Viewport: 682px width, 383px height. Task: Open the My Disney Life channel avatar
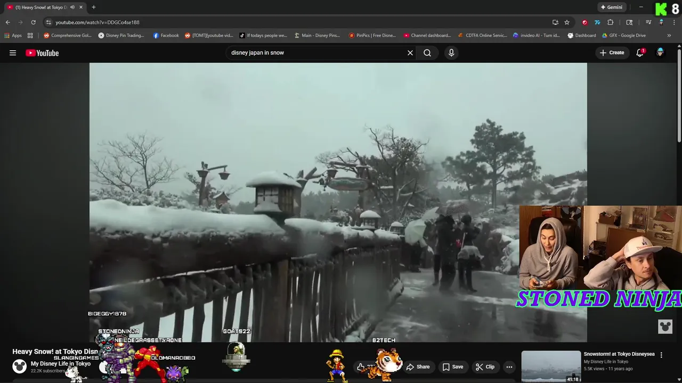(19, 366)
